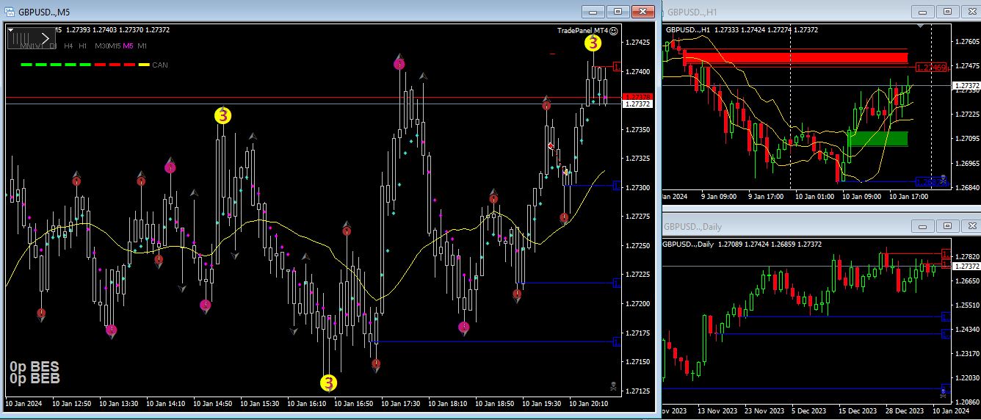Screen dimensions: 981x420
Task: Click the yellow dash in the CAN signal bar
Action: [x=144, y=65]
